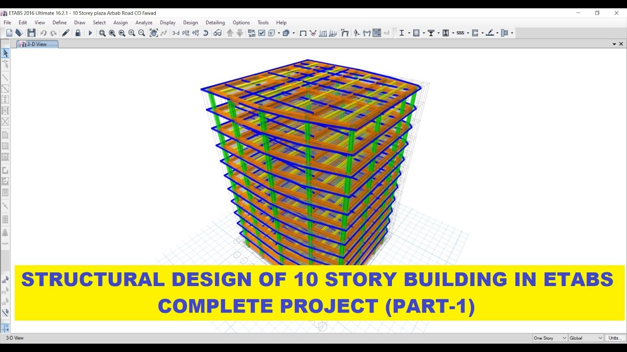This screenshot has height=352, width=627.
Task: Redo the last undone action
Action: point(53,33)
